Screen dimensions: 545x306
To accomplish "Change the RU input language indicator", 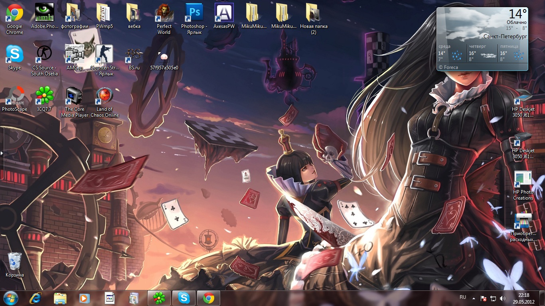I will click(463, 297).
